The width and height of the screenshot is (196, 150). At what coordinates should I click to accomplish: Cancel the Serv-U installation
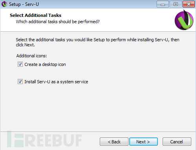(177, 142)
